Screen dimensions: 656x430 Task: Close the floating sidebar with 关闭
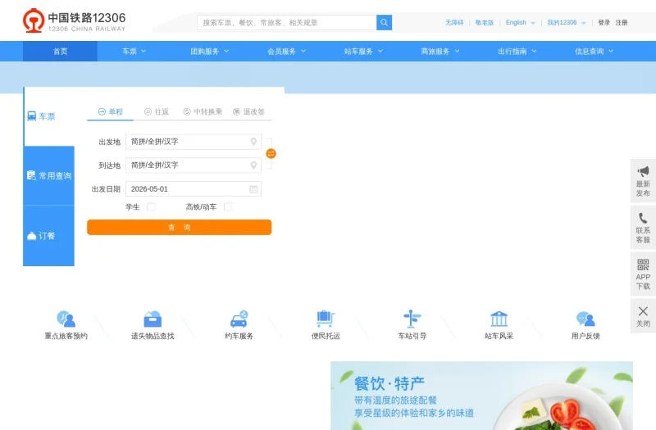(x=643, y=316)
